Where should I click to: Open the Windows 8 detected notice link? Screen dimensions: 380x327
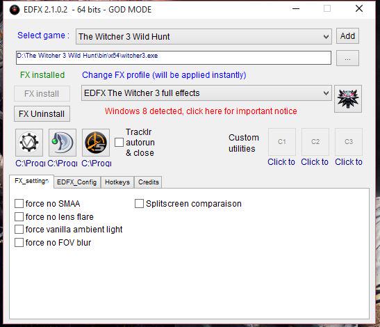(x=201, y=111)
